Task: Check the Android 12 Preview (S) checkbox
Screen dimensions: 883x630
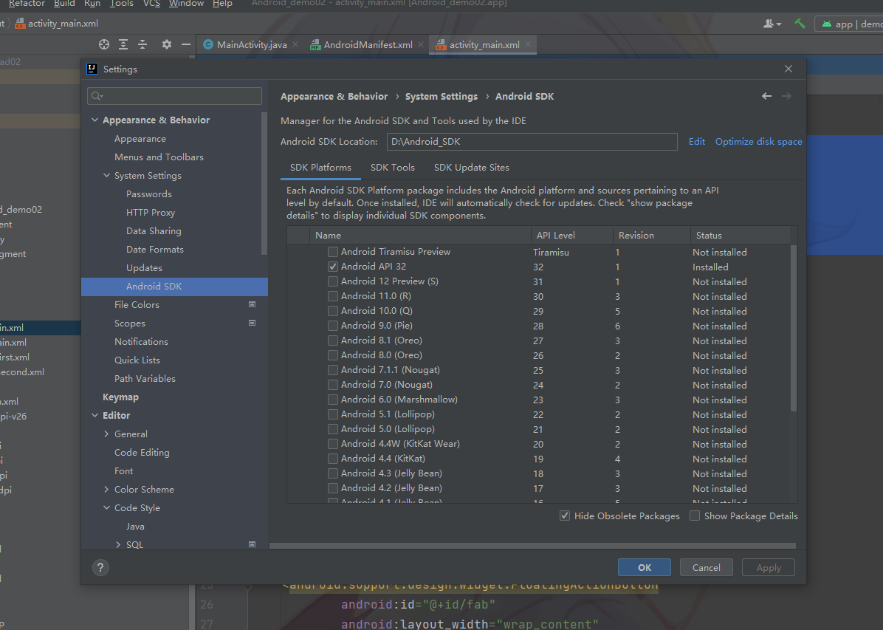Action: click(333, 281)
